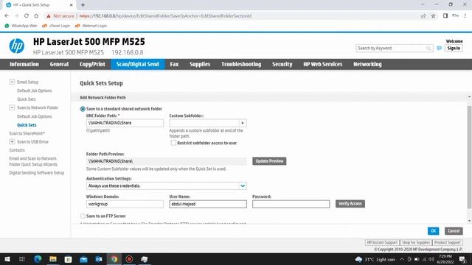Bookmark this page with the star icon

point(433,16)
